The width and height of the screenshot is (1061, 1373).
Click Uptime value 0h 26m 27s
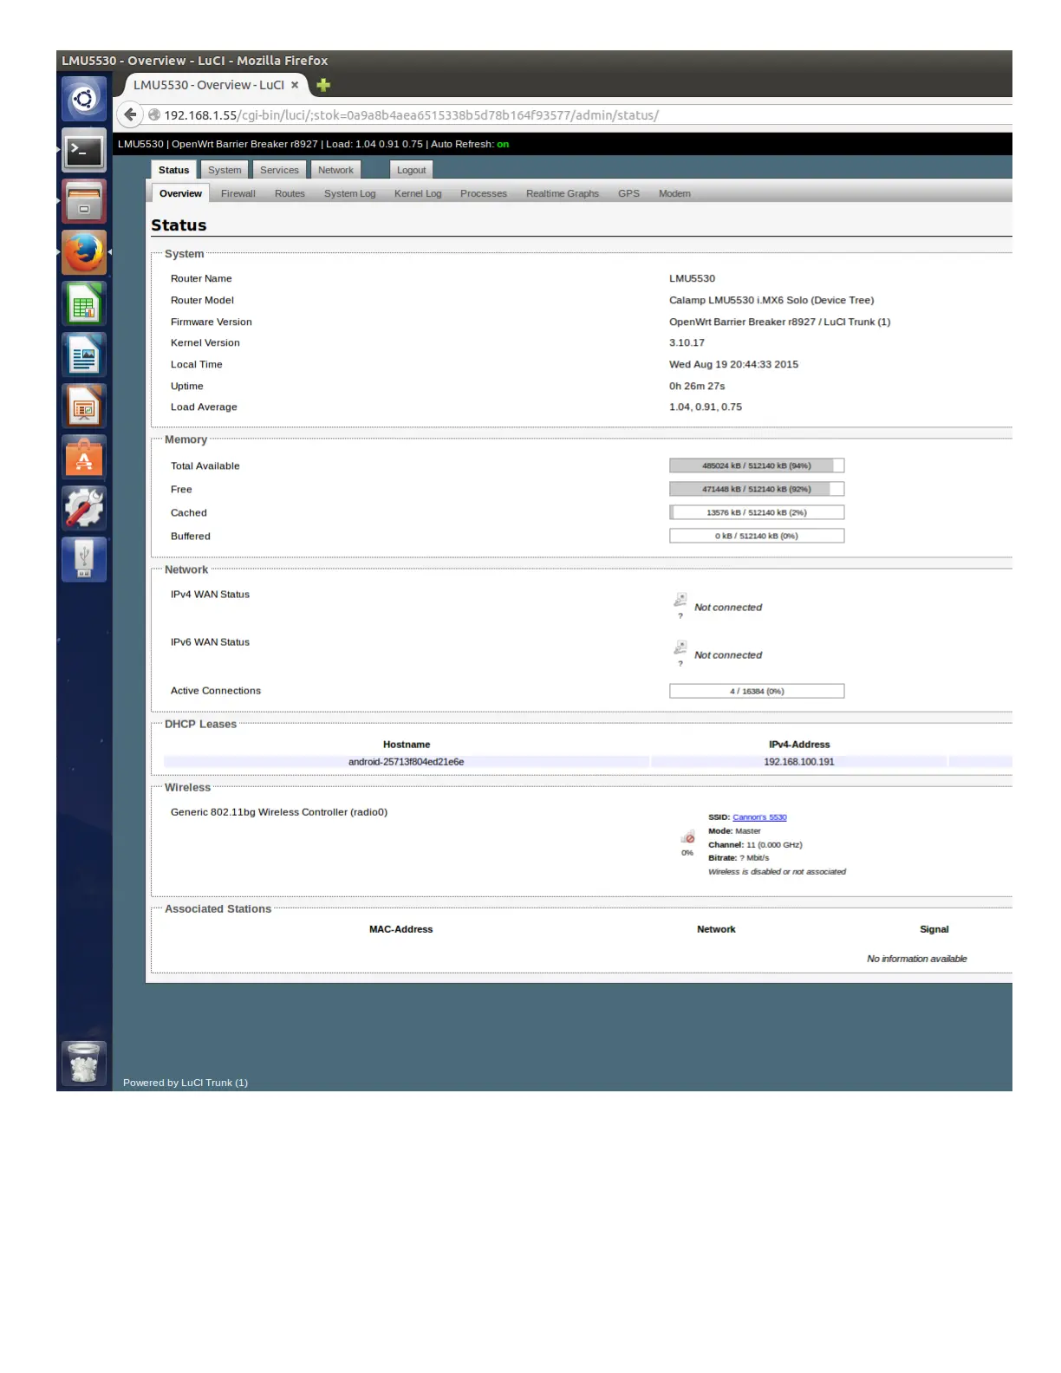click(x=697, y=386)
